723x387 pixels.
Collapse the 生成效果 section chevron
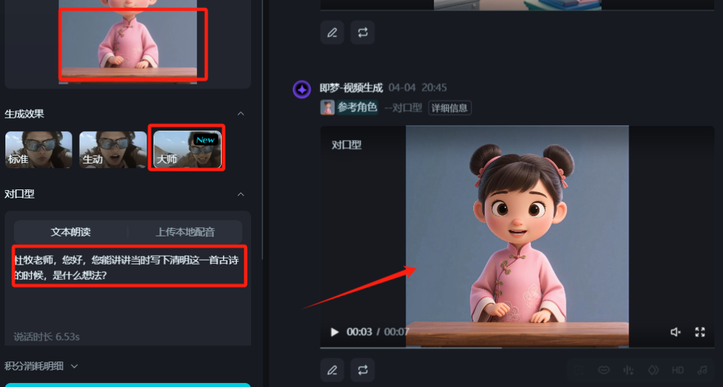(240, 114)
